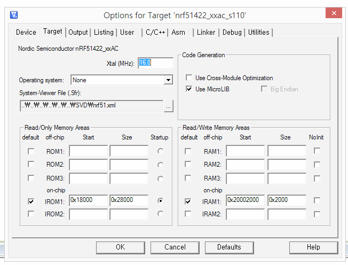The width and height of the screenshot is (348, 265).
Task: Click the ROM3 Start field
Action: tap(88, 178)
